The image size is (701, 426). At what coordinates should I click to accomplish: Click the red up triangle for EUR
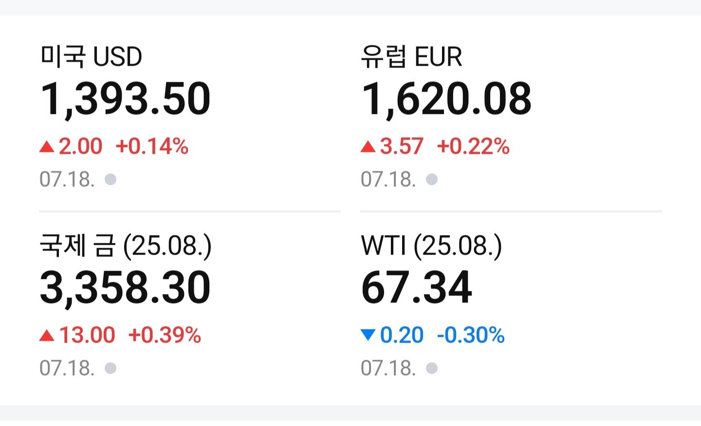pyautogui.click(x=368, y=147)
